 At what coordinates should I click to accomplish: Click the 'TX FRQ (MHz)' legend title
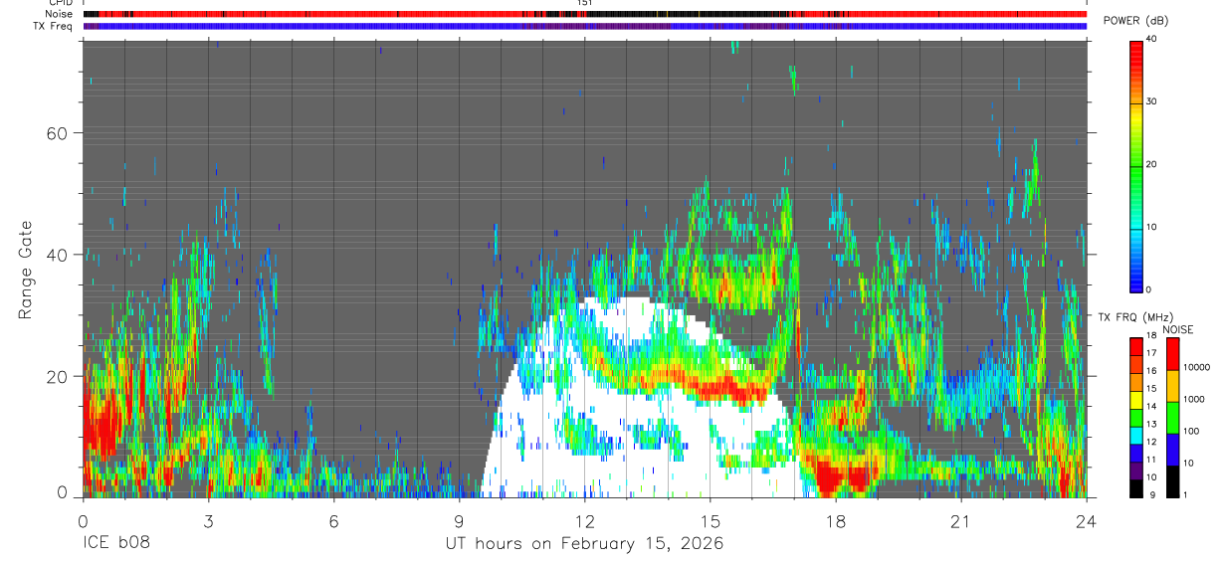tap(1135, 316)
